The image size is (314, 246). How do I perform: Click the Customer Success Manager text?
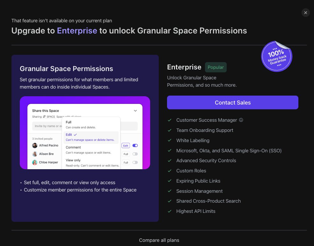coord(207,120)
